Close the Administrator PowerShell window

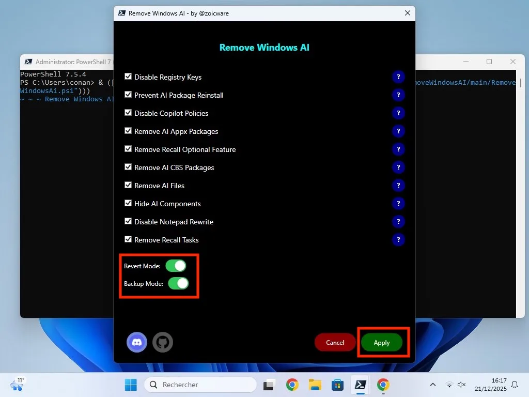pos(513,62)
